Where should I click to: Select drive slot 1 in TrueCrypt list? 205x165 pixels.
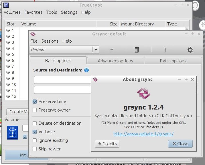[x=10, y=30]
